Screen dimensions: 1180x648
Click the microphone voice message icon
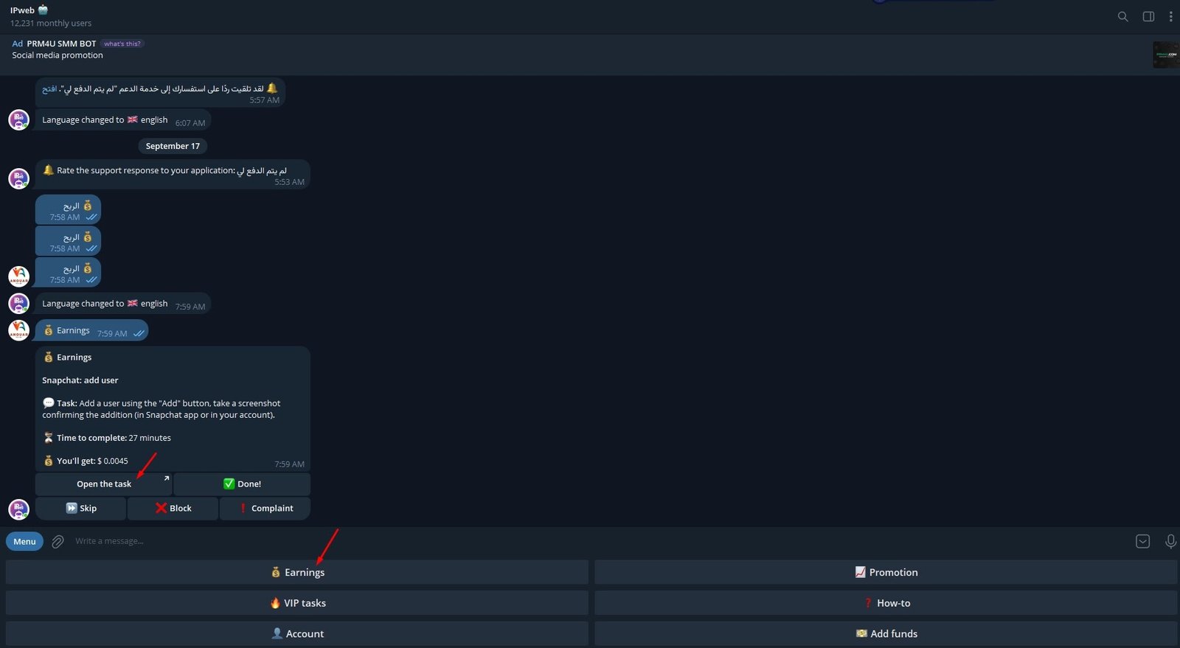1170,542
